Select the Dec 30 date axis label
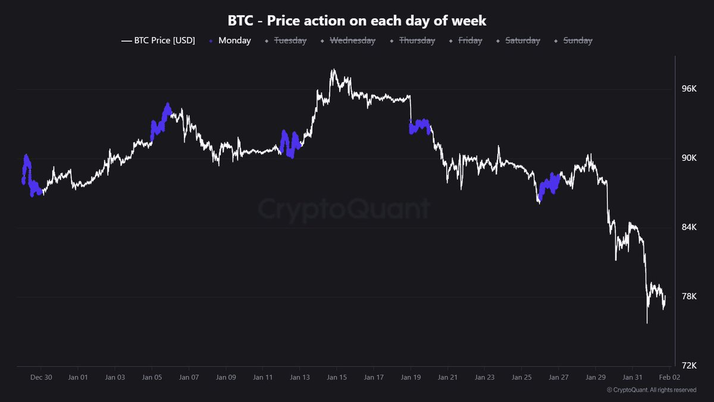This screenshot has width=714, height=402. click(x=41, y=377)
